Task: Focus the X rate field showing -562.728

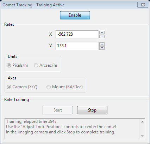Action: click(x=77, y=34)
